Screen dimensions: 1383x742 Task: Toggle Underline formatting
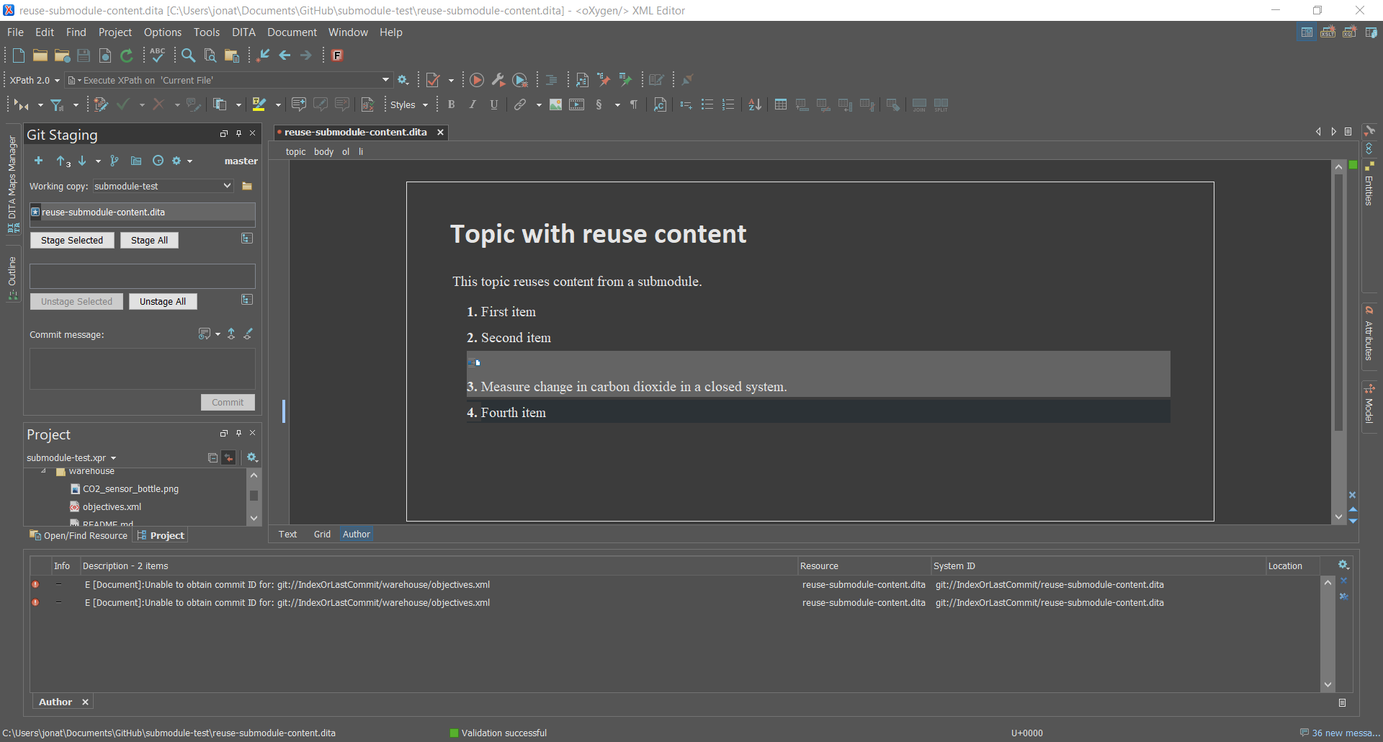494,104
